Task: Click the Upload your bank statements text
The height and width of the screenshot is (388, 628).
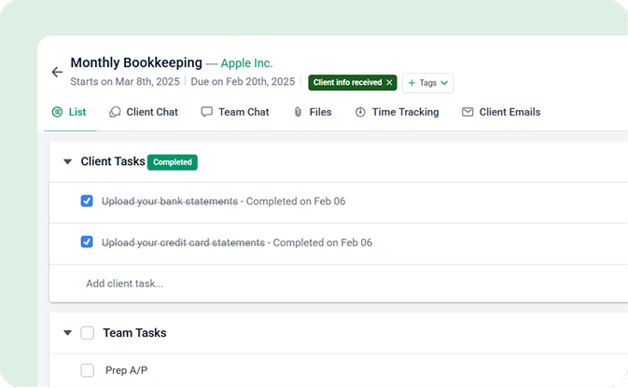Action: (x=170, y=201)
